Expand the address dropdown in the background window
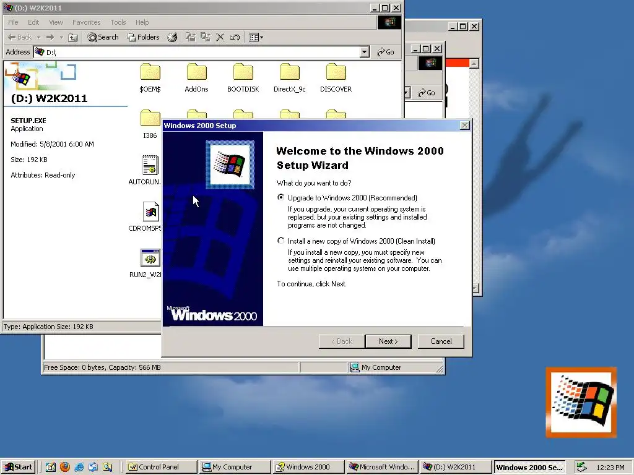 point(407,93)
